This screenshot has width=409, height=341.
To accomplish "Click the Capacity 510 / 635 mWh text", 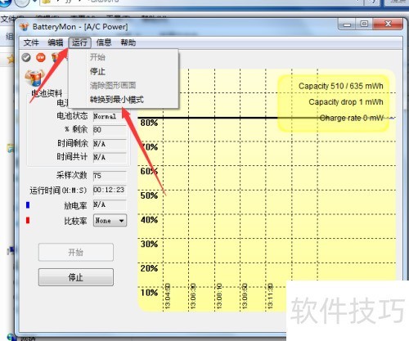I will coord(341,86).
